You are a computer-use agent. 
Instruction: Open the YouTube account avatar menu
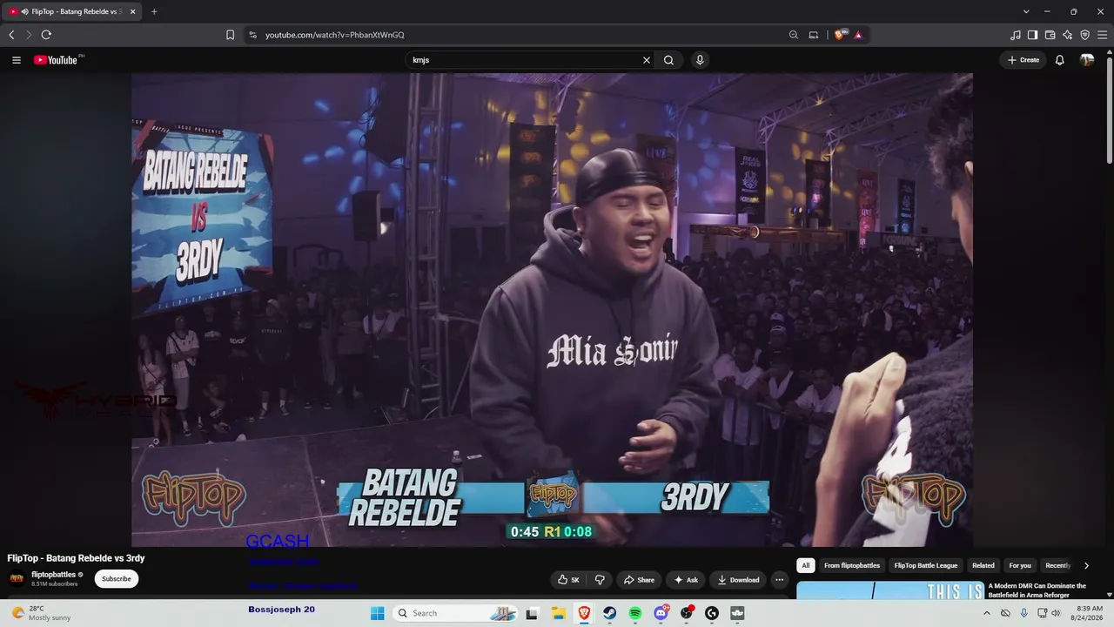1087,60
